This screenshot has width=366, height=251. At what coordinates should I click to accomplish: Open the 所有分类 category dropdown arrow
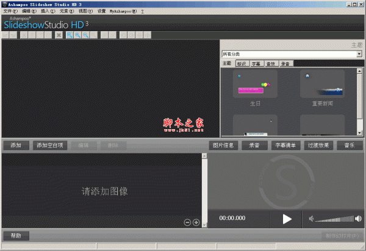pyautogui.click(x=359, y=54)
